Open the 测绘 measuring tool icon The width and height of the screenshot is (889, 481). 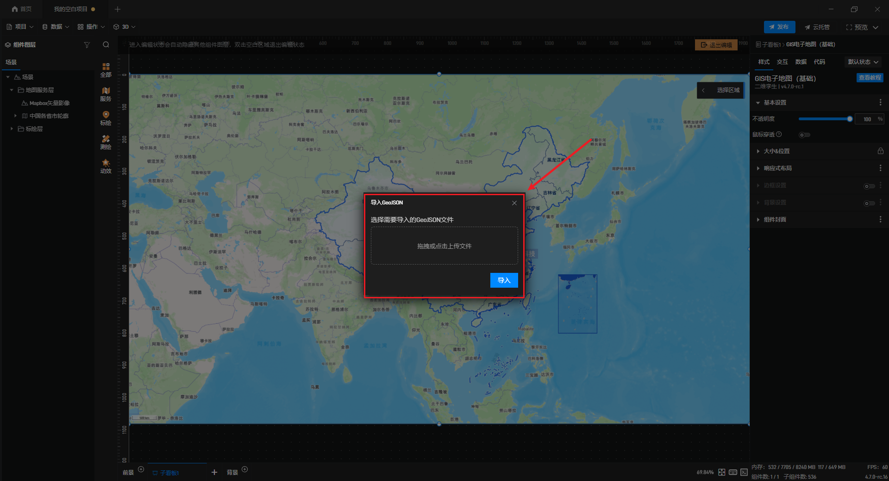tap(106, 142)
